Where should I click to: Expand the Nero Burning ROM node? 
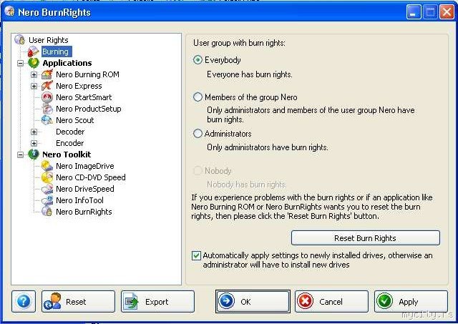pyautogui.click(x=34, y=74)
